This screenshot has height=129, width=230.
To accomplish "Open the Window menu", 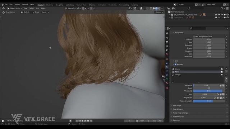I will [x=25, y=5].
